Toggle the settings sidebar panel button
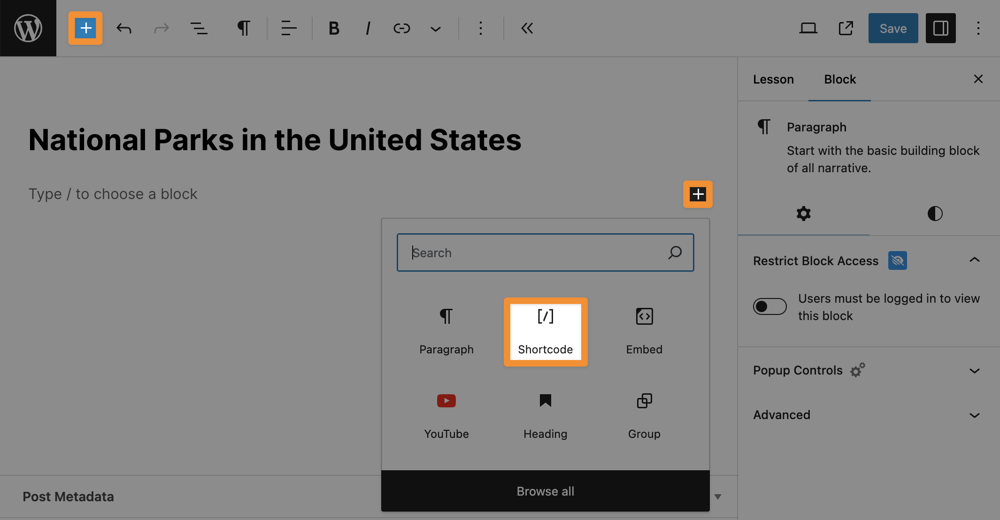 [940, 29]
